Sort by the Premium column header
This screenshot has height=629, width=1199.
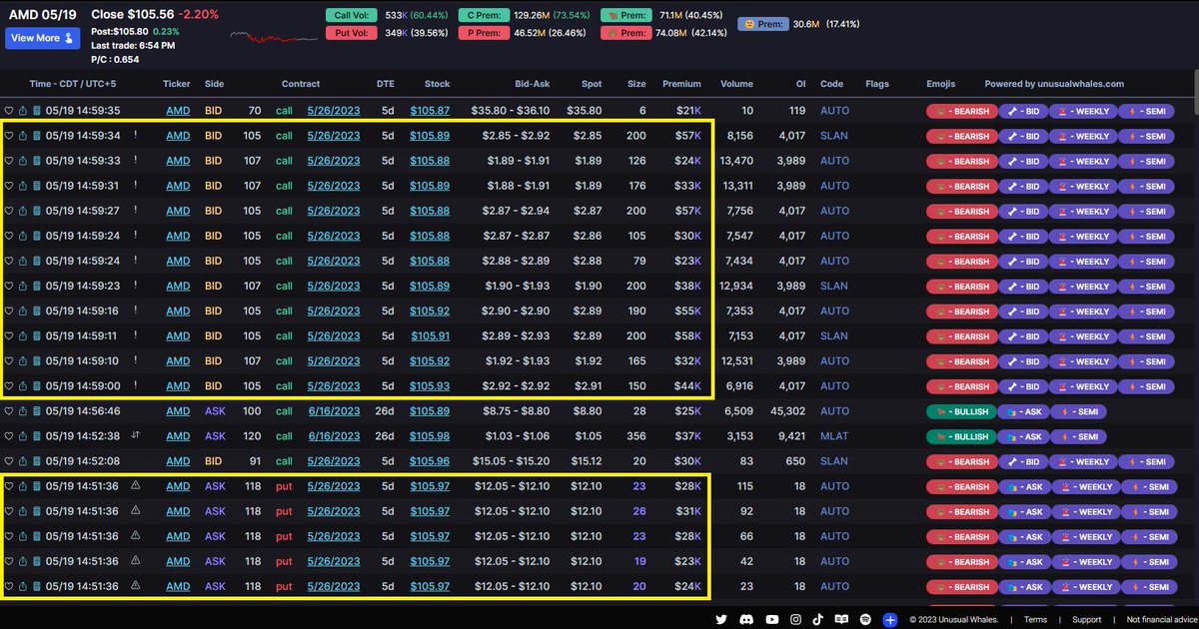click(681, 84)
